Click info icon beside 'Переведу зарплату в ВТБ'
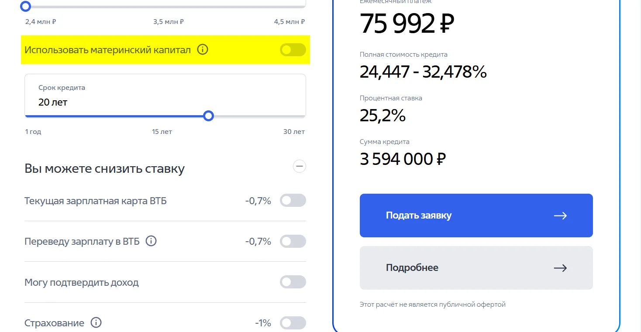The width and height of the screenshot is (641, 332). click(x=151, y=241)
